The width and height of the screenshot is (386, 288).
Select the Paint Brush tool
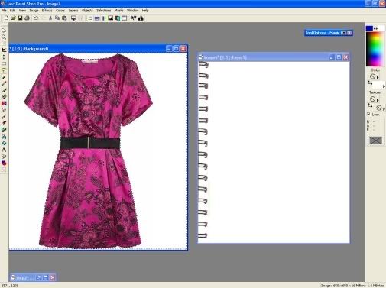[4, 90]
